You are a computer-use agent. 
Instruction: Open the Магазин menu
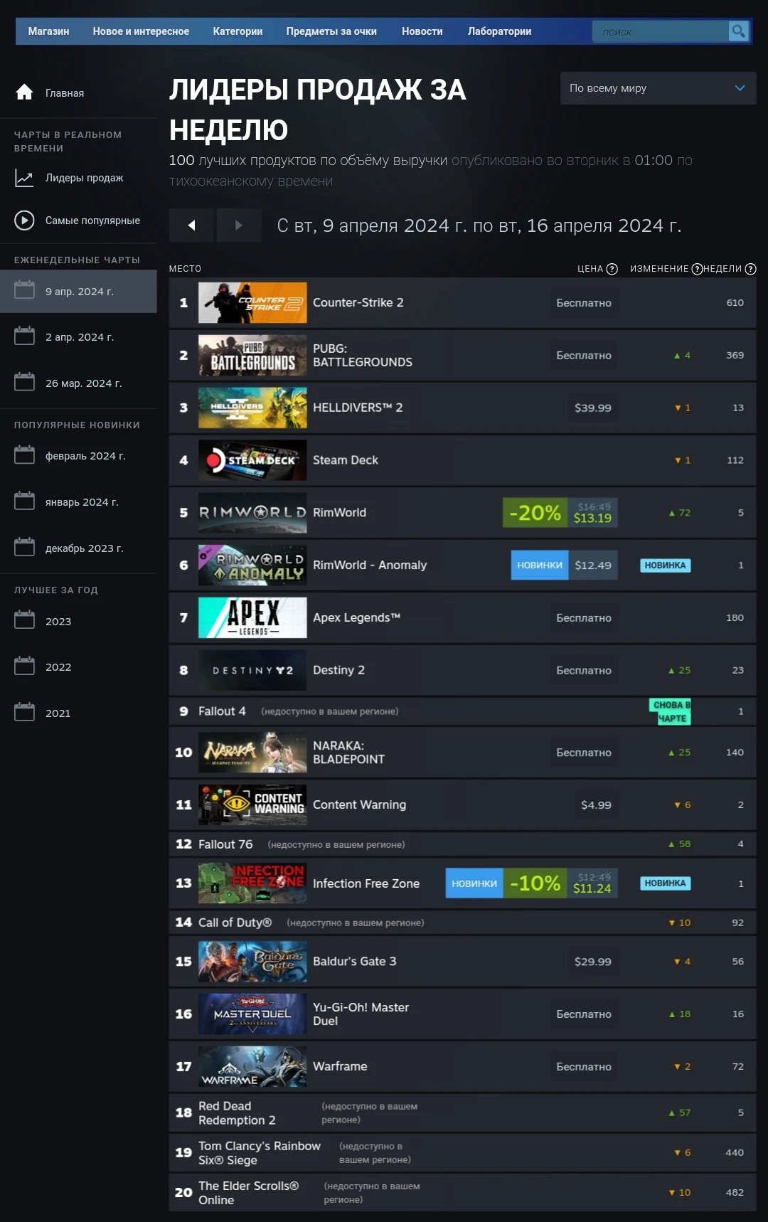click(x=48, y=31)
